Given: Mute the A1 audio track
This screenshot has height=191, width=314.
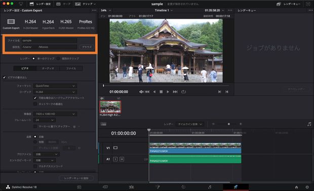Looking at the screenshot, I should pyautogui.click(x=122, y=159).
